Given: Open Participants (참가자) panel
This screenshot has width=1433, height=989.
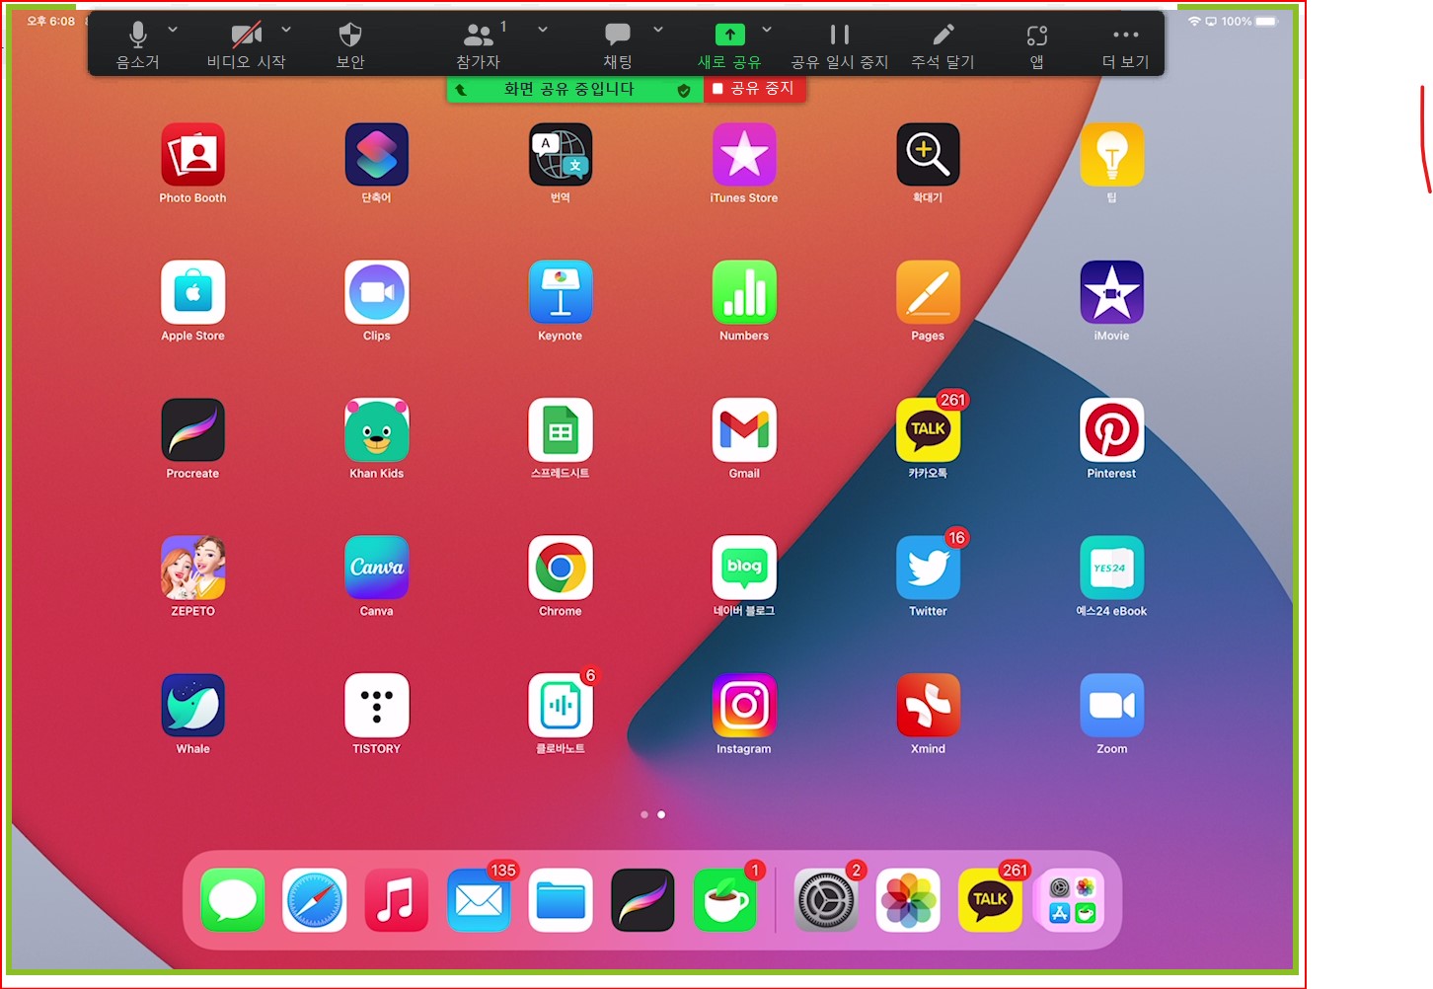Looking at the screenshot, I should [x=479, y=45].
